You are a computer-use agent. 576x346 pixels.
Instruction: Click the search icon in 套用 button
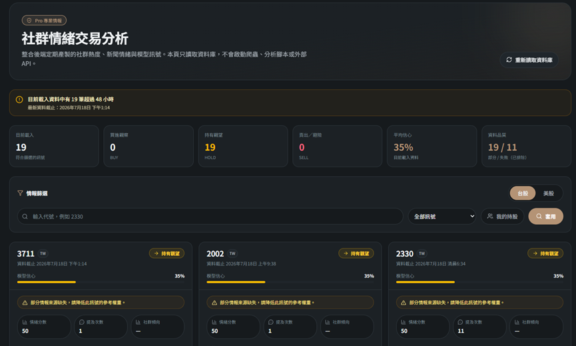tap(539, 216)
